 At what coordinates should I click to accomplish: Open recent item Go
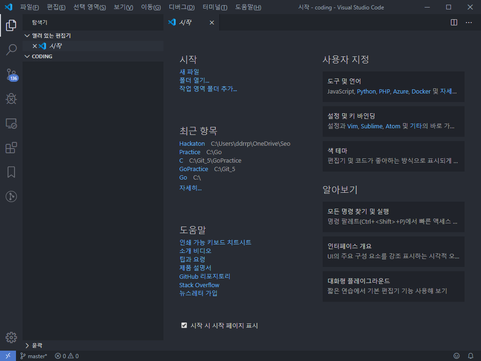click(x=183, y=178)
